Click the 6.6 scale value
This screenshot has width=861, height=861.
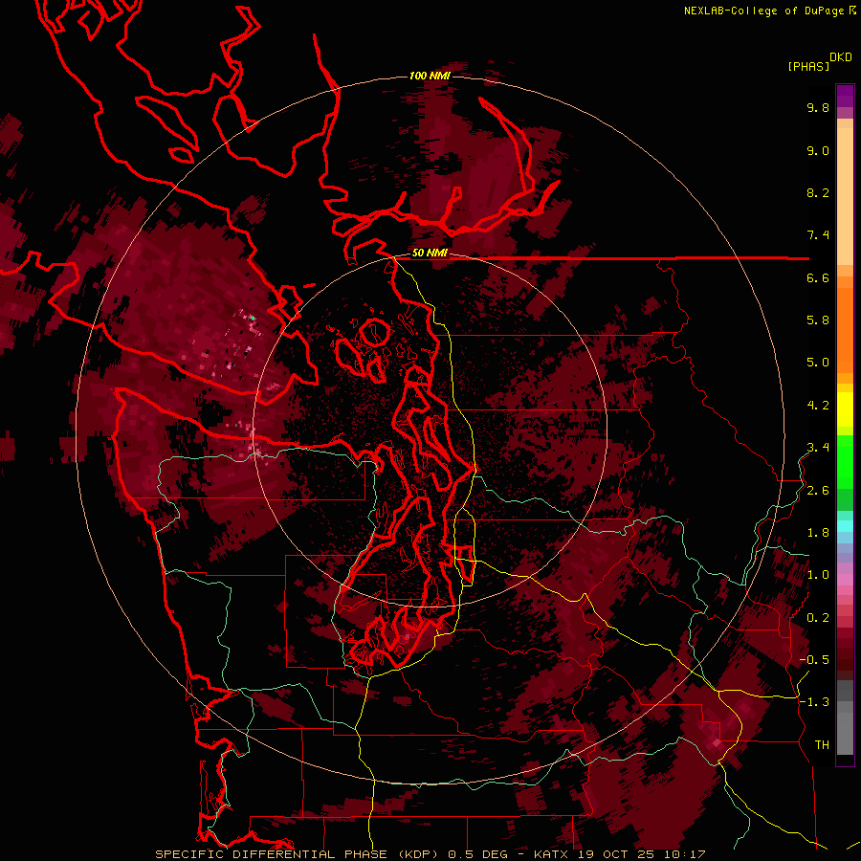click(x=818, y=277)
